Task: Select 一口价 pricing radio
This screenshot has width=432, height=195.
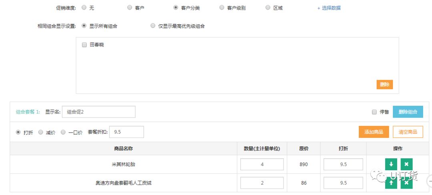Action: pyautogui.click(x=63, y=132)
